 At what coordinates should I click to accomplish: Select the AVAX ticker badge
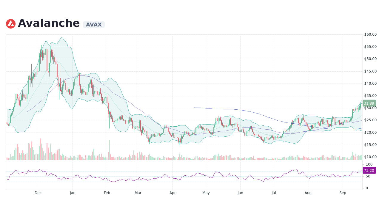click(x=93, y=25)
